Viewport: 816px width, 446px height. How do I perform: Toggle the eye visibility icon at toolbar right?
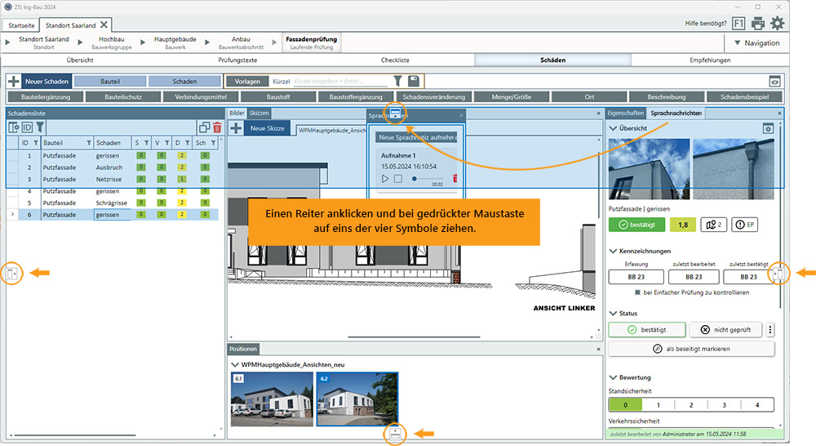coord(774,82)
